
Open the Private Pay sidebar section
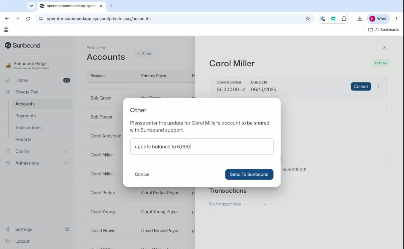click(27, 92)
